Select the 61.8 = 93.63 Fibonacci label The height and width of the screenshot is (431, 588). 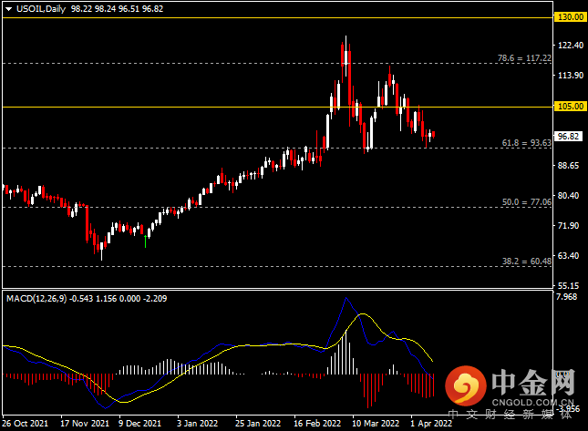tap(527, 142)
